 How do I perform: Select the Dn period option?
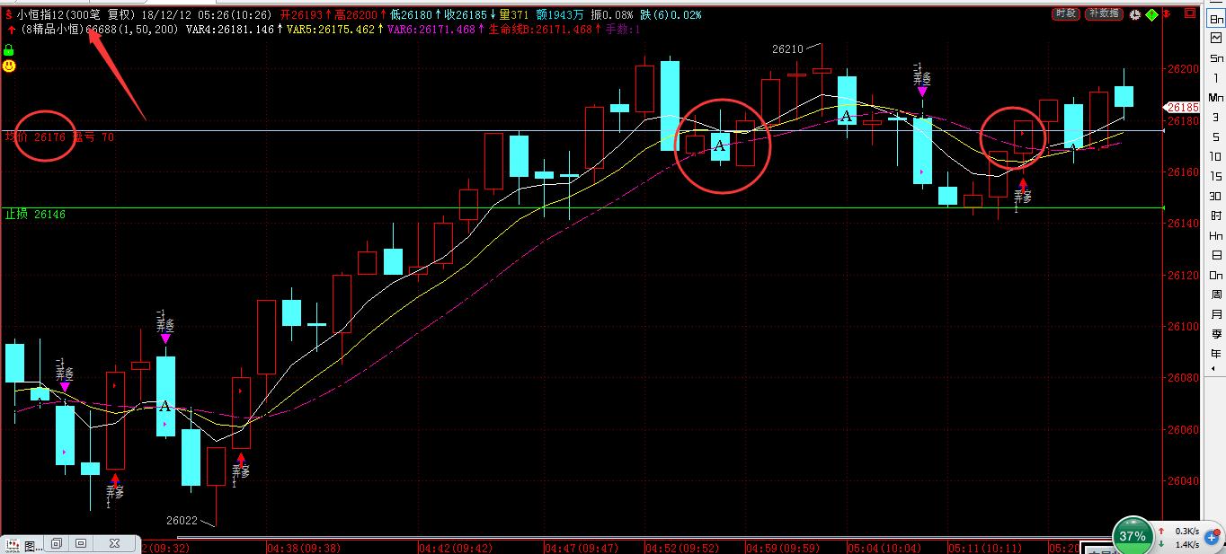coord(1216,275)
